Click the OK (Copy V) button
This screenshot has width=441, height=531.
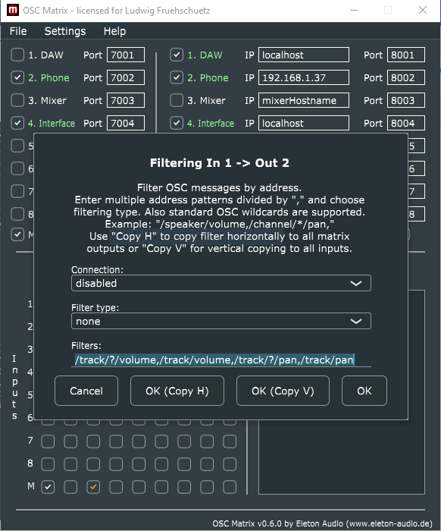coord(283,391)
